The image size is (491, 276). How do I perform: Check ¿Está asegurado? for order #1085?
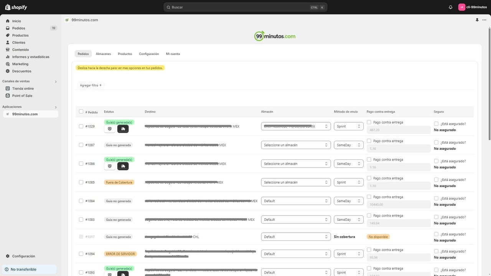436,180
